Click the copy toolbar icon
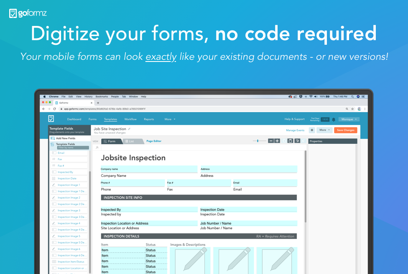The width and height of the screenshot is (408, 274). [x=284, y=141]
